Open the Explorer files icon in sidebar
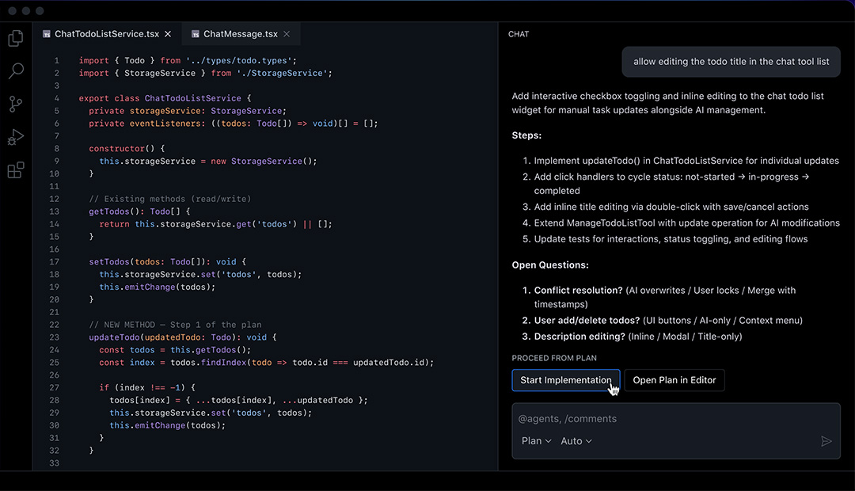Screen dimensions: 855x491 16,38
